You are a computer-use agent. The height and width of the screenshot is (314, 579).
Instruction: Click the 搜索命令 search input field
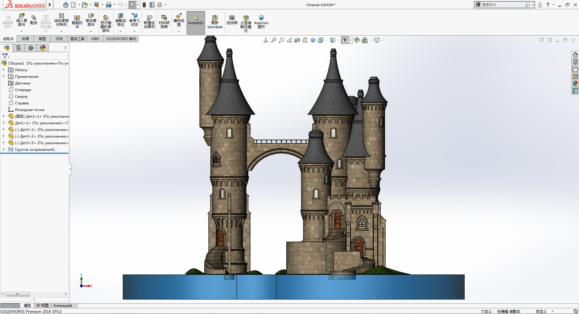(502, 5)
